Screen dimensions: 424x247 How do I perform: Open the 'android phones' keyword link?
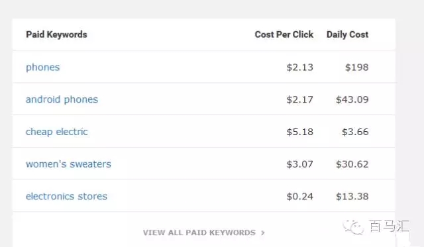coord(62,100)
